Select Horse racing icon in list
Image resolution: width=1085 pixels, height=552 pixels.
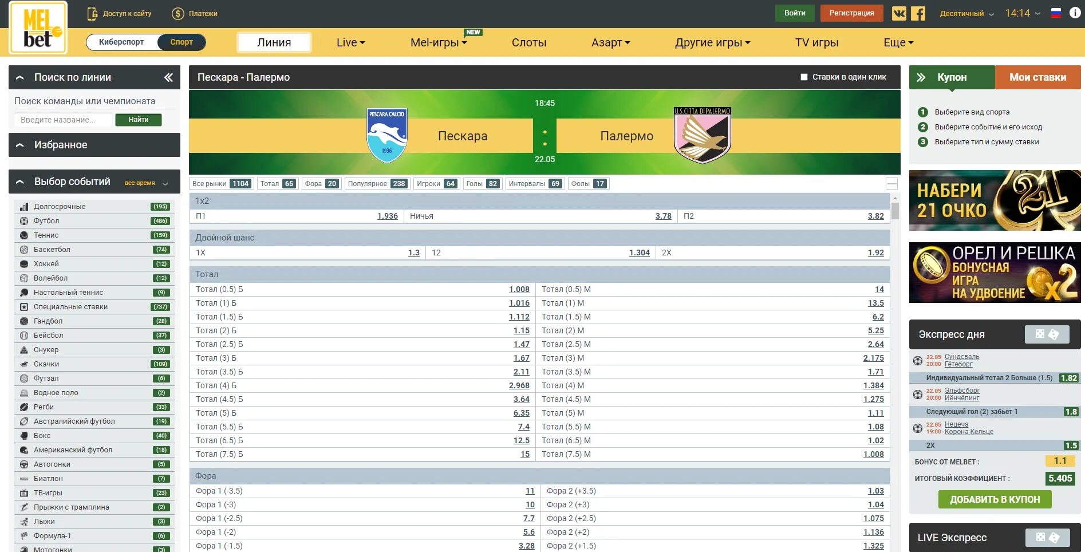click(x=24, y=364)
